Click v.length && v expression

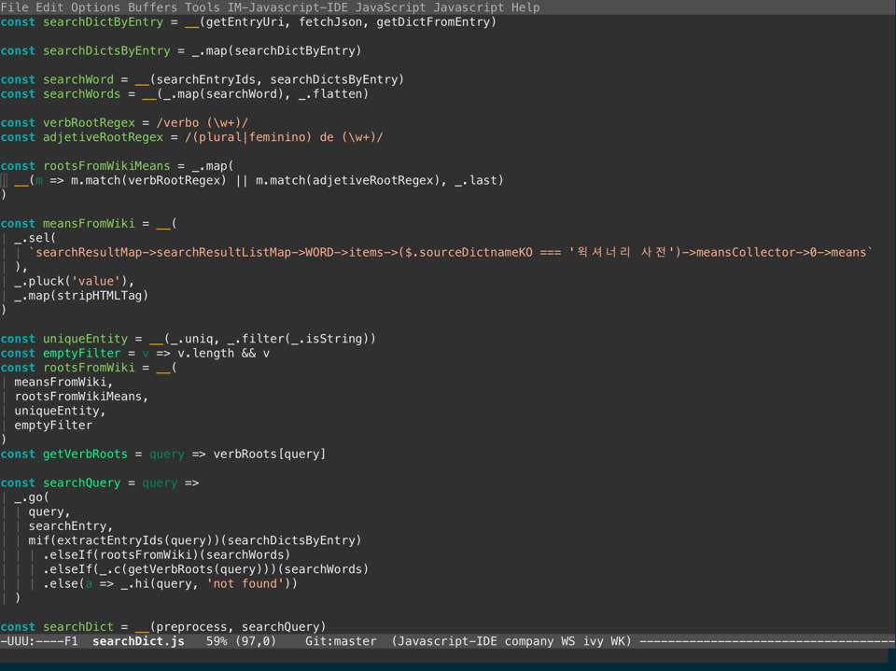(223, 353)
